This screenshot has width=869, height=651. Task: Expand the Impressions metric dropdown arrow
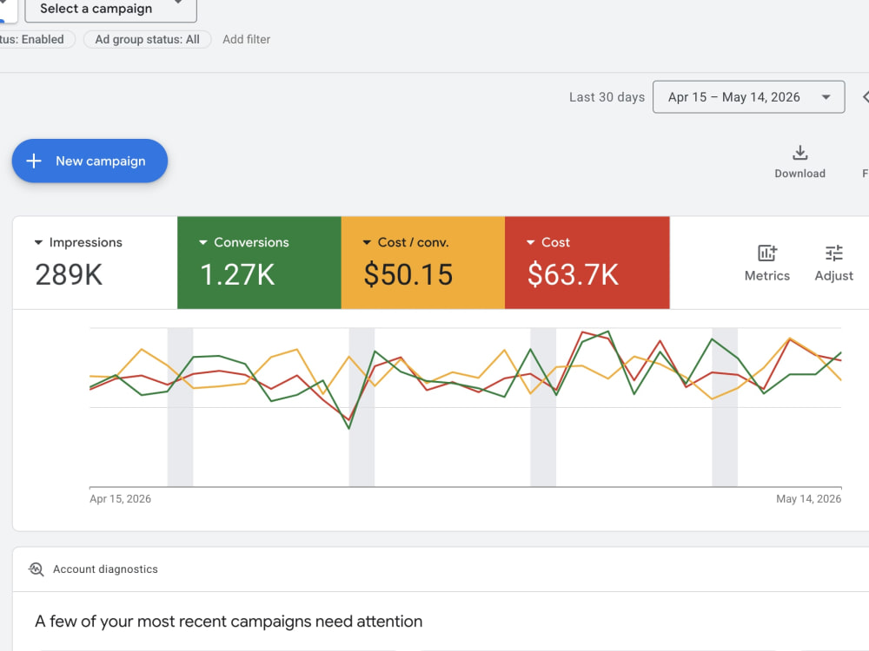coord(38,242)
